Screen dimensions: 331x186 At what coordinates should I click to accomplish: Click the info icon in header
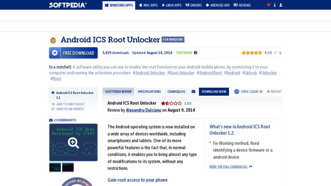coord(275,5)
